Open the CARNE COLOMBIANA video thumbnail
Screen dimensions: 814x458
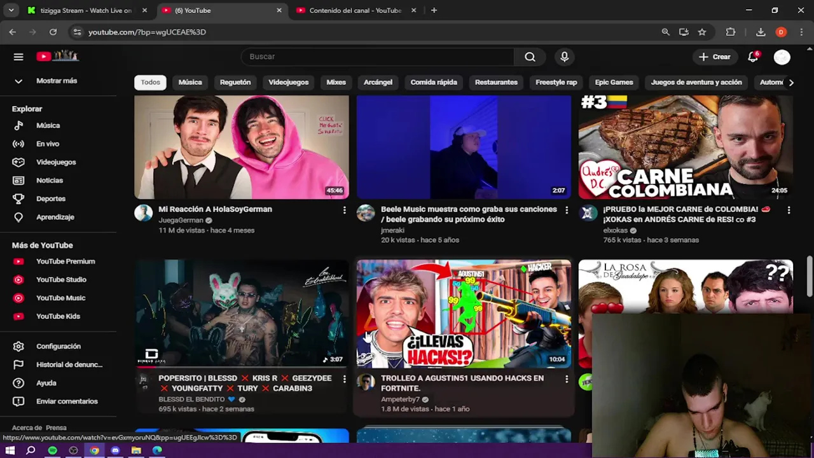click(x=686, y=148)
